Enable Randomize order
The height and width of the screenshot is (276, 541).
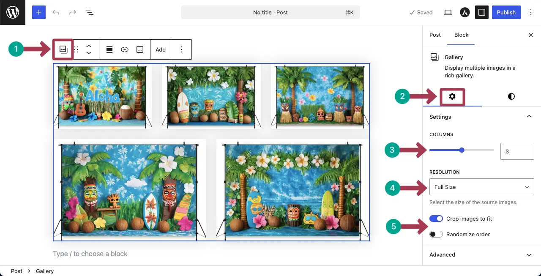coord(436,234)
